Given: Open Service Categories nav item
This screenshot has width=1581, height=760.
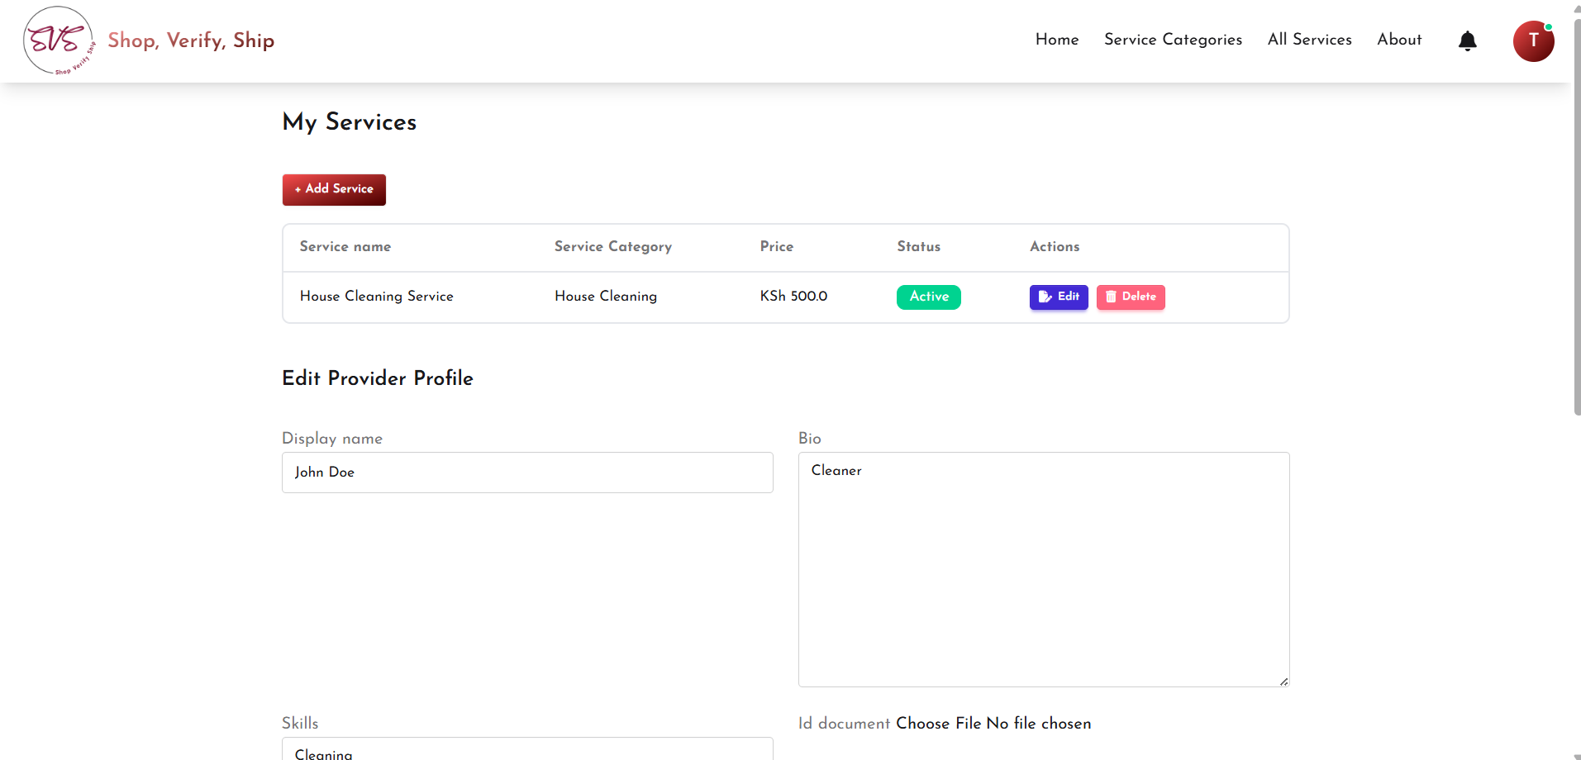Looking at the screenshot, I should [1173, 40].
